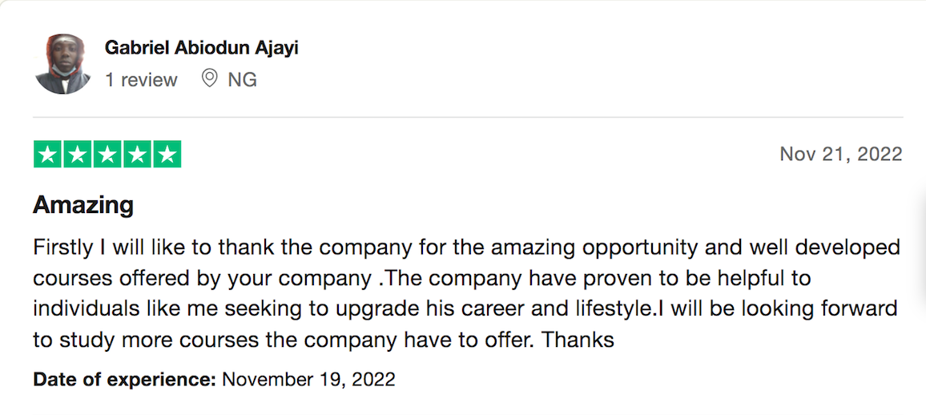Open Gabriel Abiodun Ajayi's profile picture

pyautogui.click(x=62, y=64)
